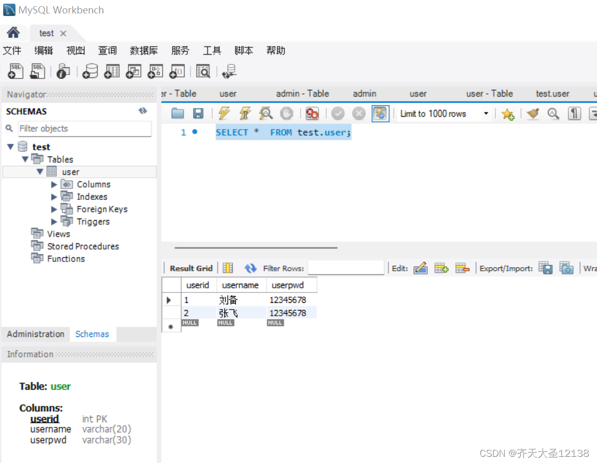
Task: Expand the Triggers node
Action: (54, 221)
